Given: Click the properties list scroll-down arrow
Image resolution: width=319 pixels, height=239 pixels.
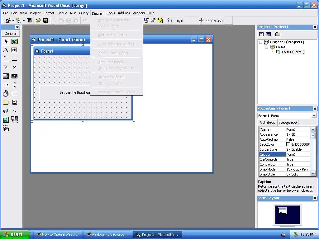Looking at the screenshot, I should 313,174.
